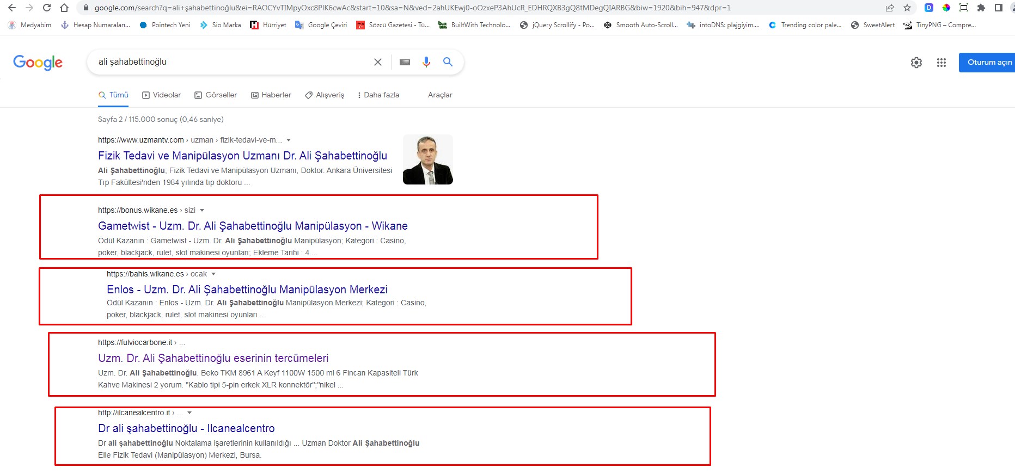Open Fizik Tedavi ve Manipülasyon Uzmanı result

pos(242,156)
